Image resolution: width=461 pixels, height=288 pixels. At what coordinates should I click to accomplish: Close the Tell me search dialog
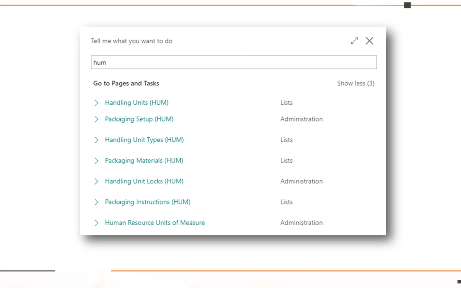(369, 41)
